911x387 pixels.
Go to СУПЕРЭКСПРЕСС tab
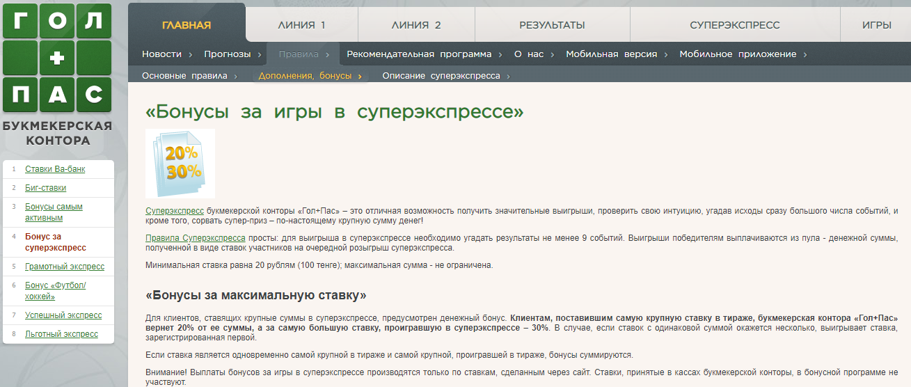734,25
